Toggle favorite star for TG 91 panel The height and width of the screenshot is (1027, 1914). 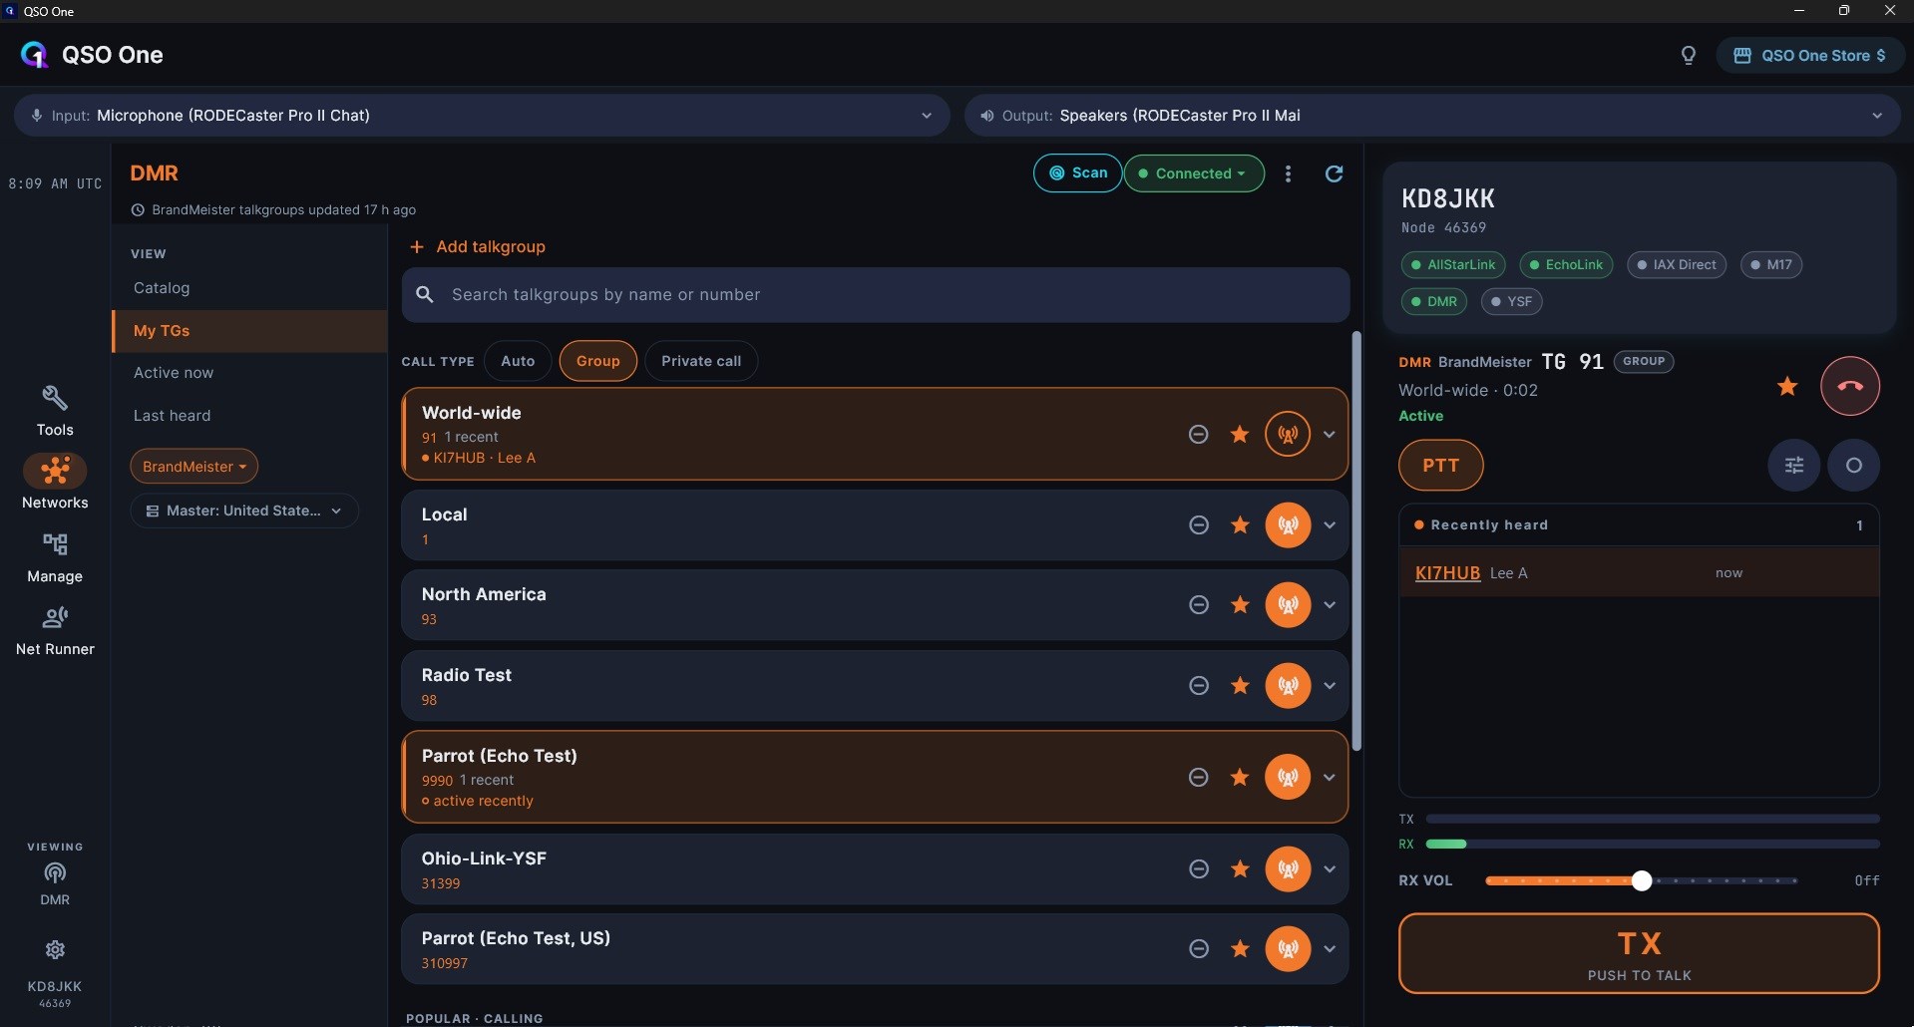(1787, 386)
